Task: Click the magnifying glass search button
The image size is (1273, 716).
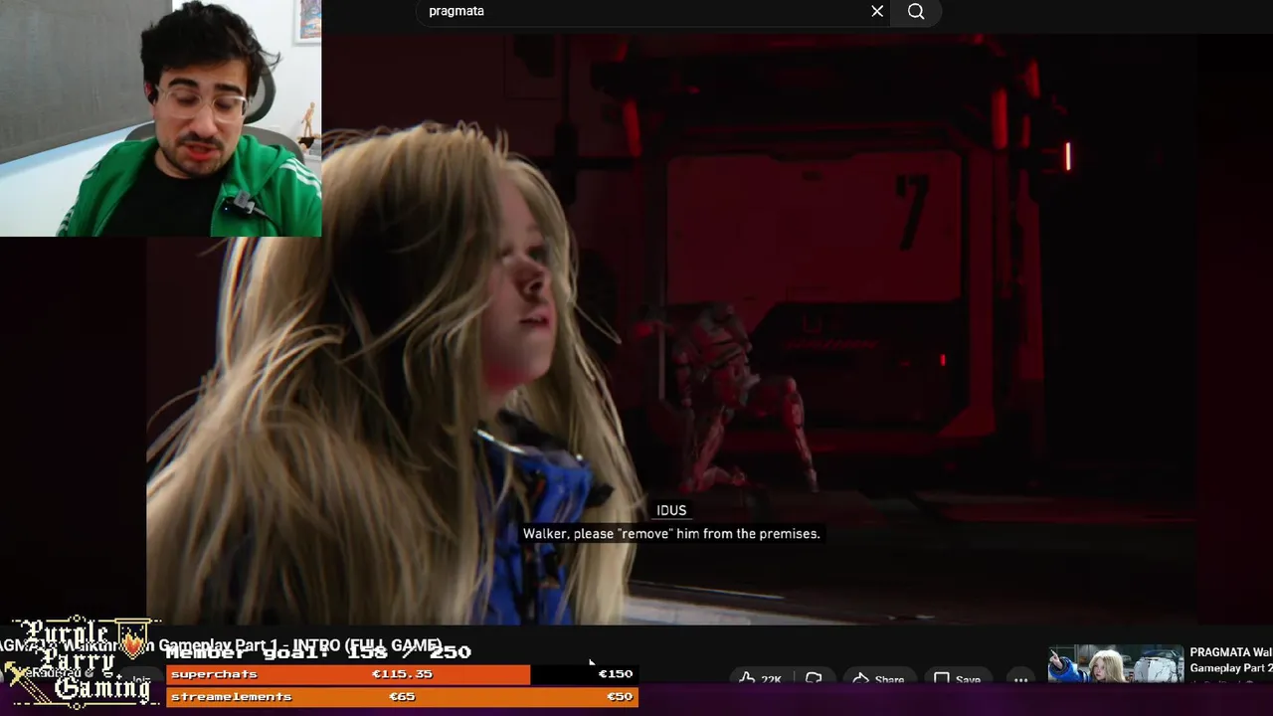Action: [916, 11]
